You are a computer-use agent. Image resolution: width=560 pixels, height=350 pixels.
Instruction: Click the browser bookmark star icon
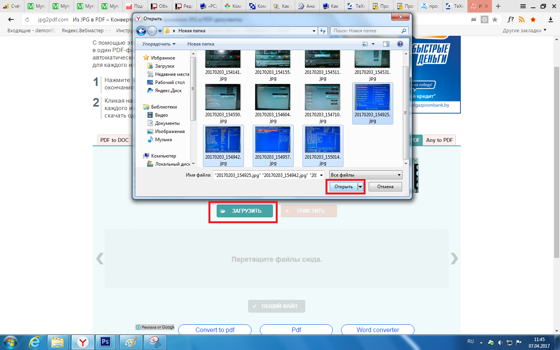click(495, 19)
